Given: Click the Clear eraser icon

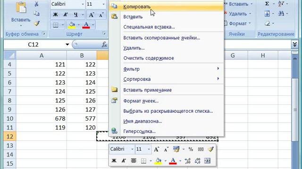Looking at the screenshot, I should 267,23.
